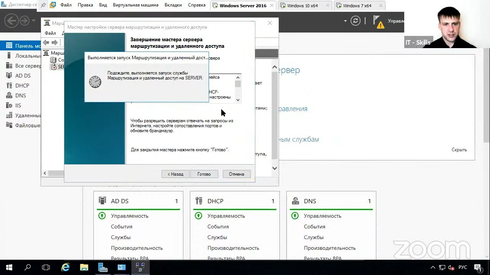Click Server Manager back arrow button
490x275 pixels.
click(x=12, y=21)
